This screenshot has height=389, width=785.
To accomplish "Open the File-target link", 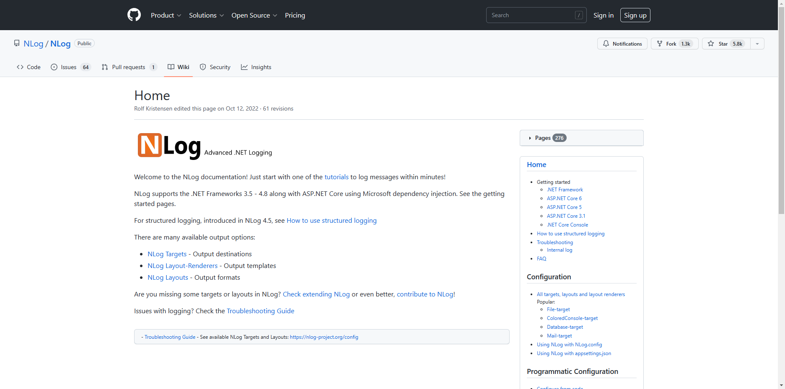I will pos(558,309).
